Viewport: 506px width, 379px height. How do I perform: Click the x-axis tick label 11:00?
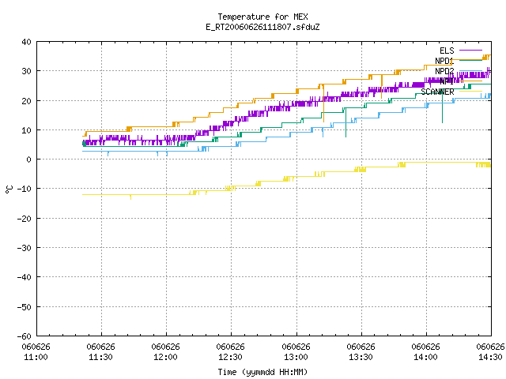tap(36, 357)
